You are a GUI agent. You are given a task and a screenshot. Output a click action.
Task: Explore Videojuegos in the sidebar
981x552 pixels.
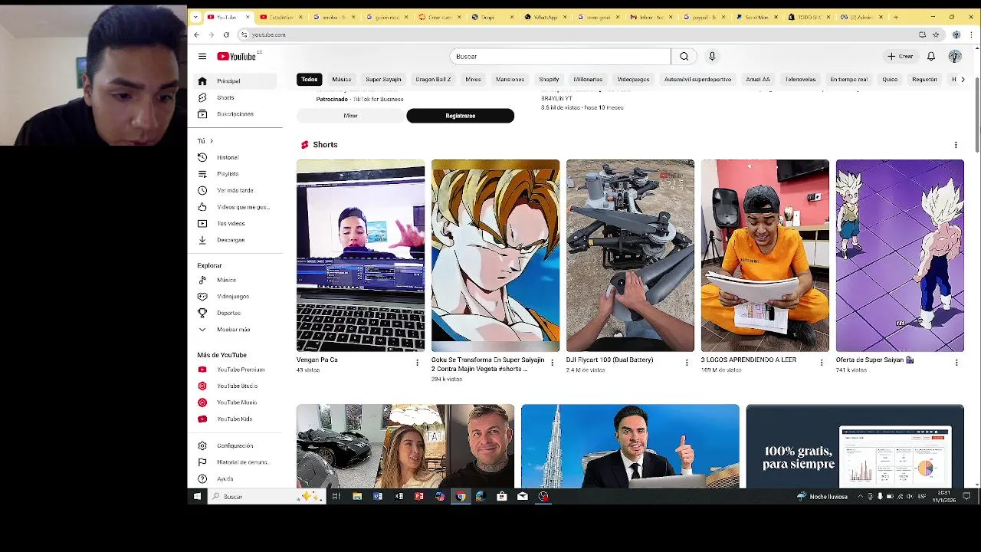234,297
